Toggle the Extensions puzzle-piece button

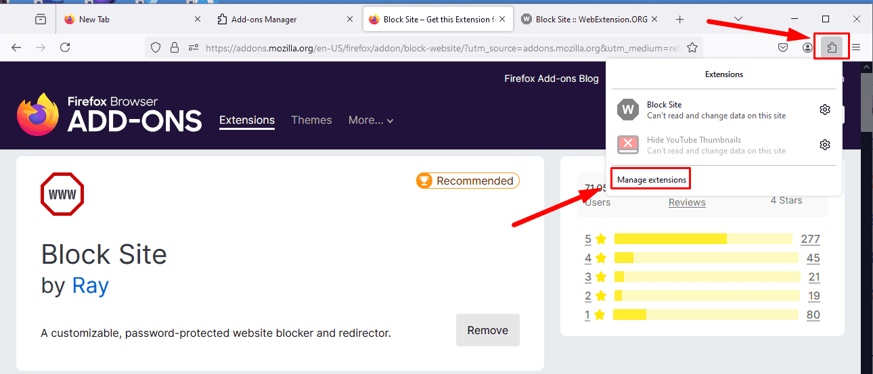(x=832, y=47)
